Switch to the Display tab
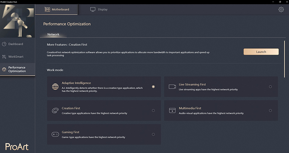The image size is (289, 153). 99,9
